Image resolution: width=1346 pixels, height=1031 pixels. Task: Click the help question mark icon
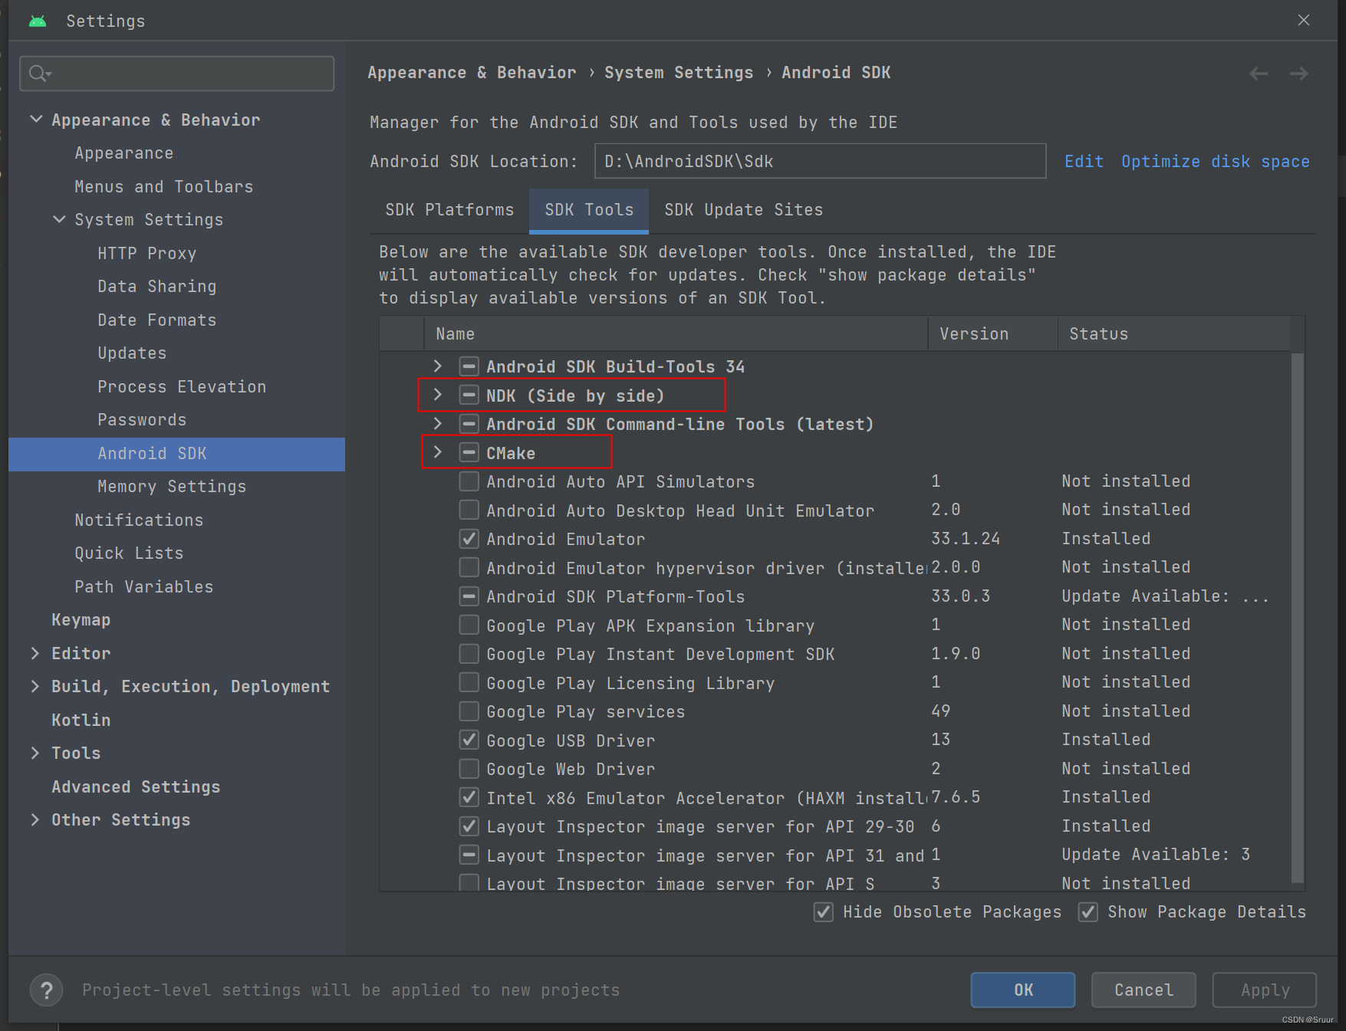pos(46,990)
